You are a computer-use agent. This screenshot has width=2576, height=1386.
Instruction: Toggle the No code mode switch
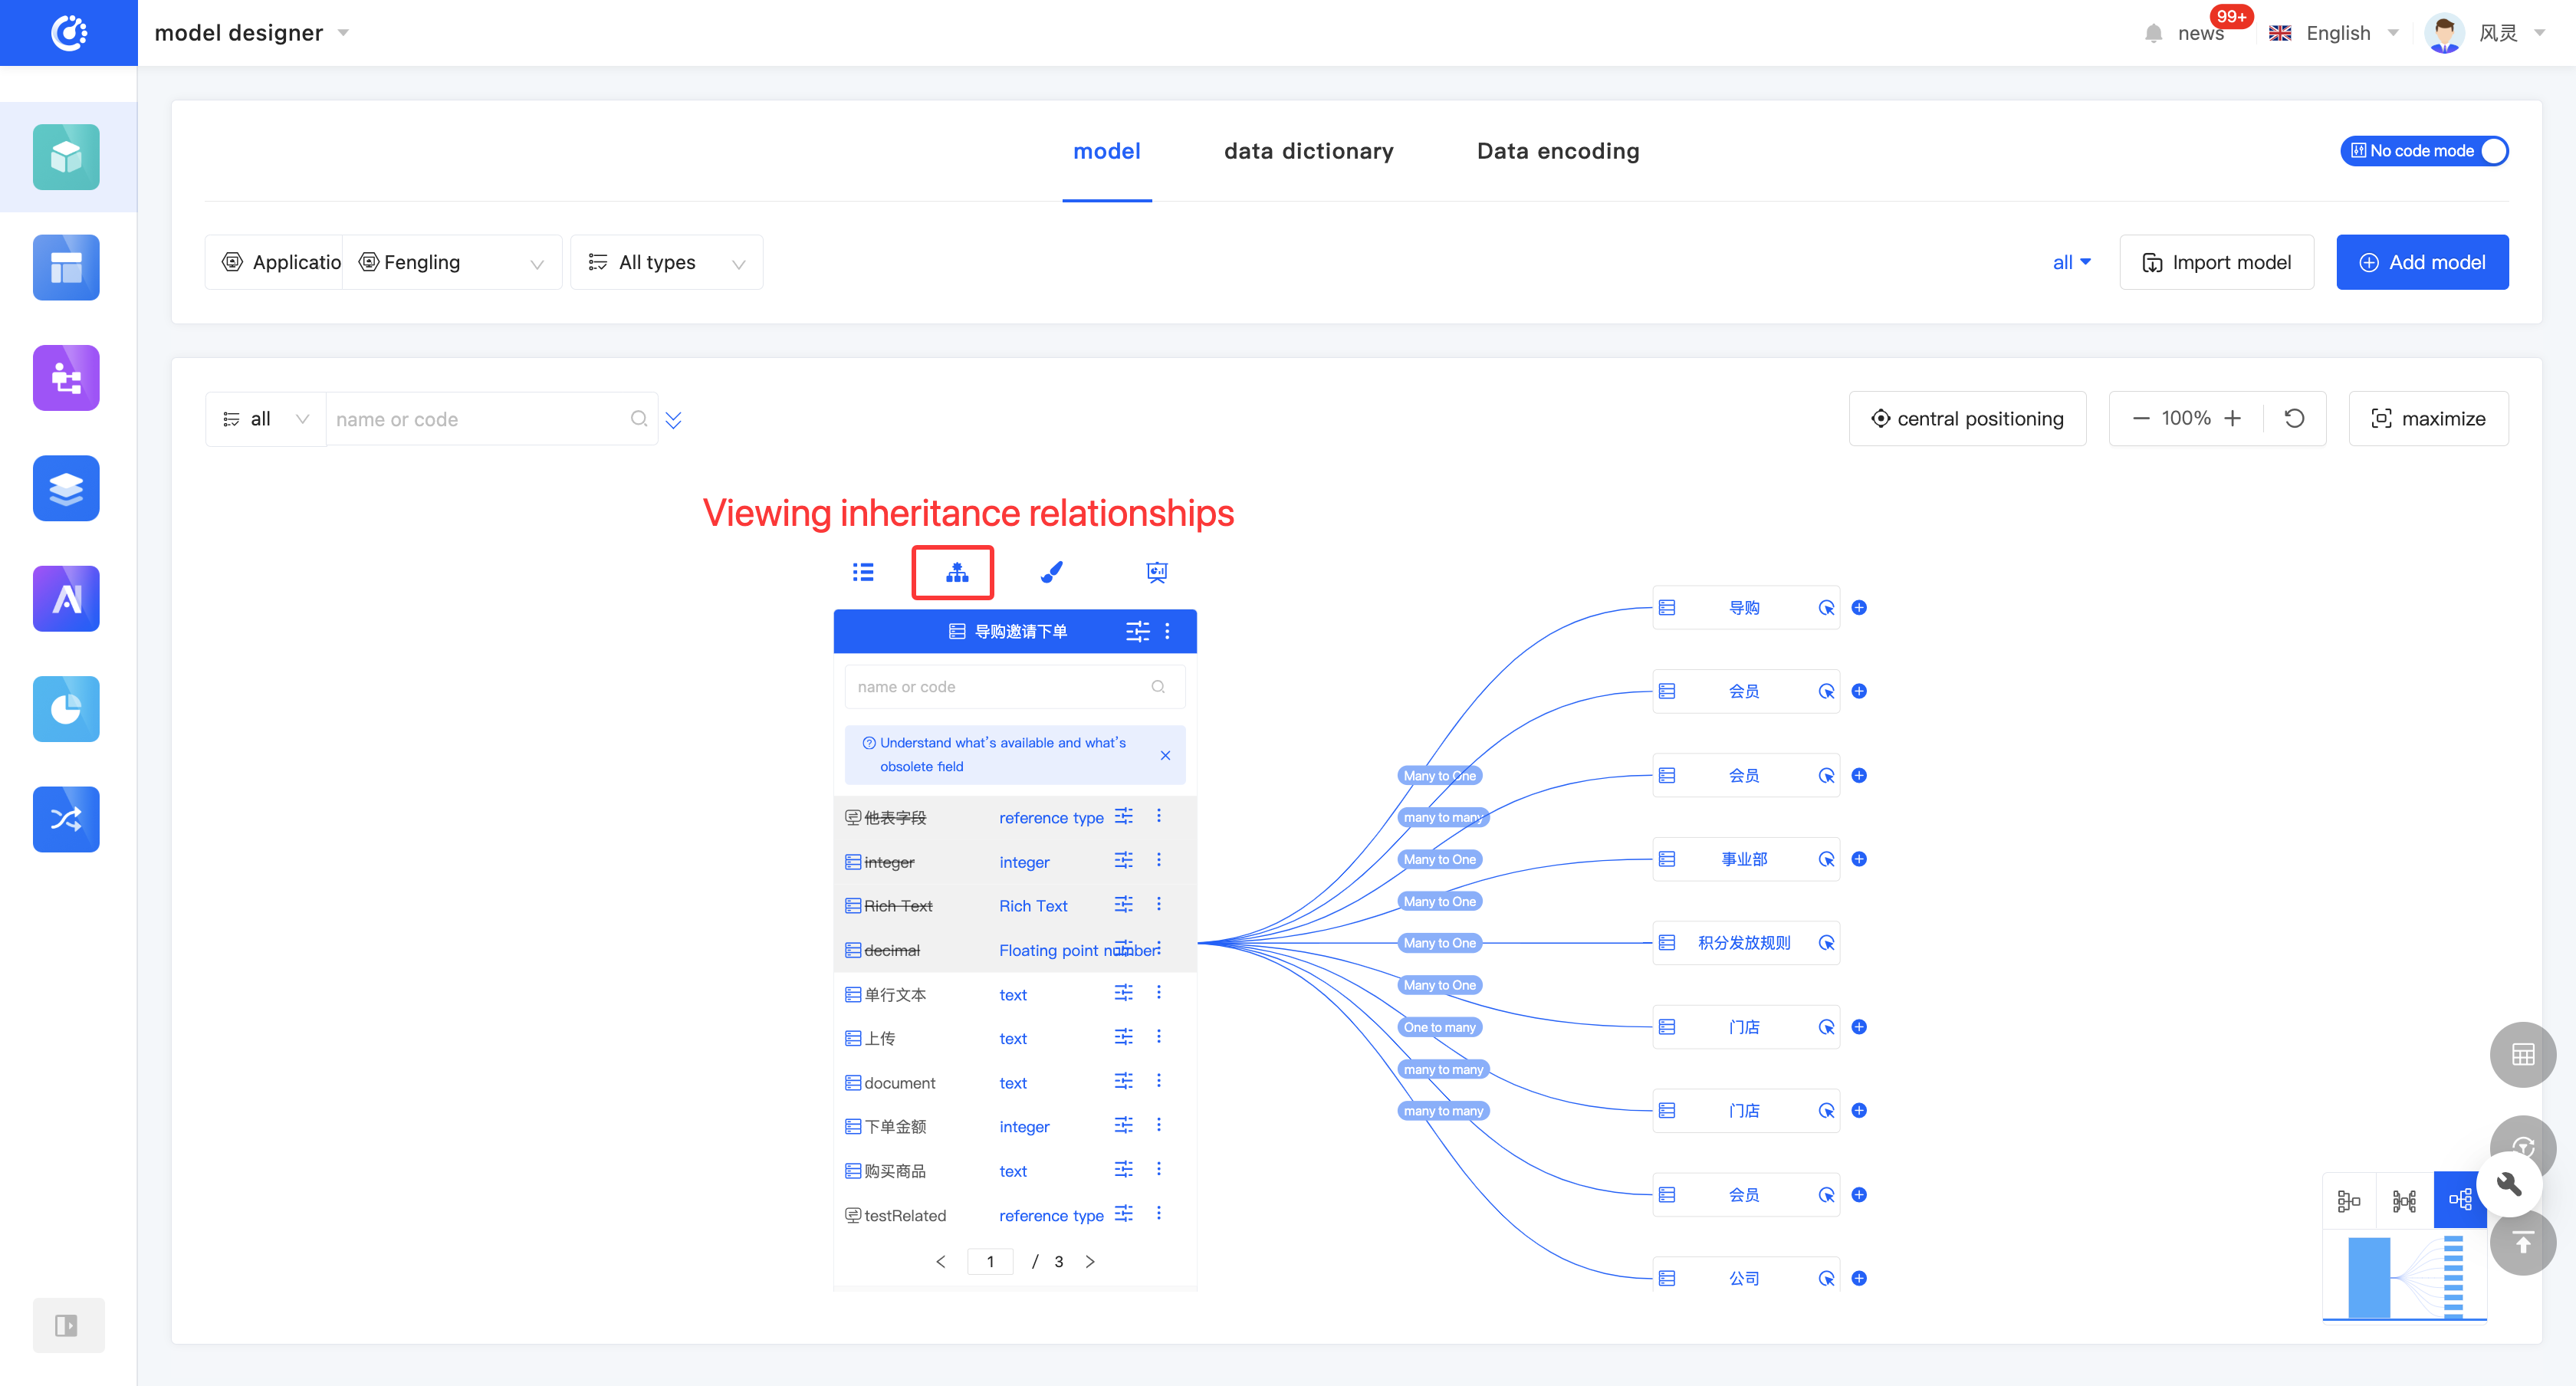pyautogui.click(x=2424, y=151)
